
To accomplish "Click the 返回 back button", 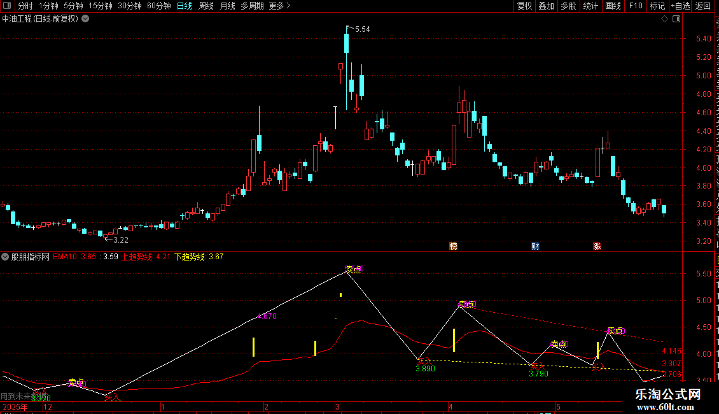I will pyautogui.click(x=702, y=6).
